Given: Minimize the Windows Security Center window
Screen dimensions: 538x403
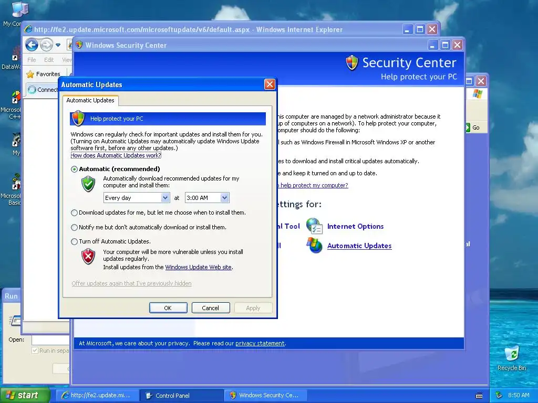Looking at the screenshot, I should coord(433,45).
